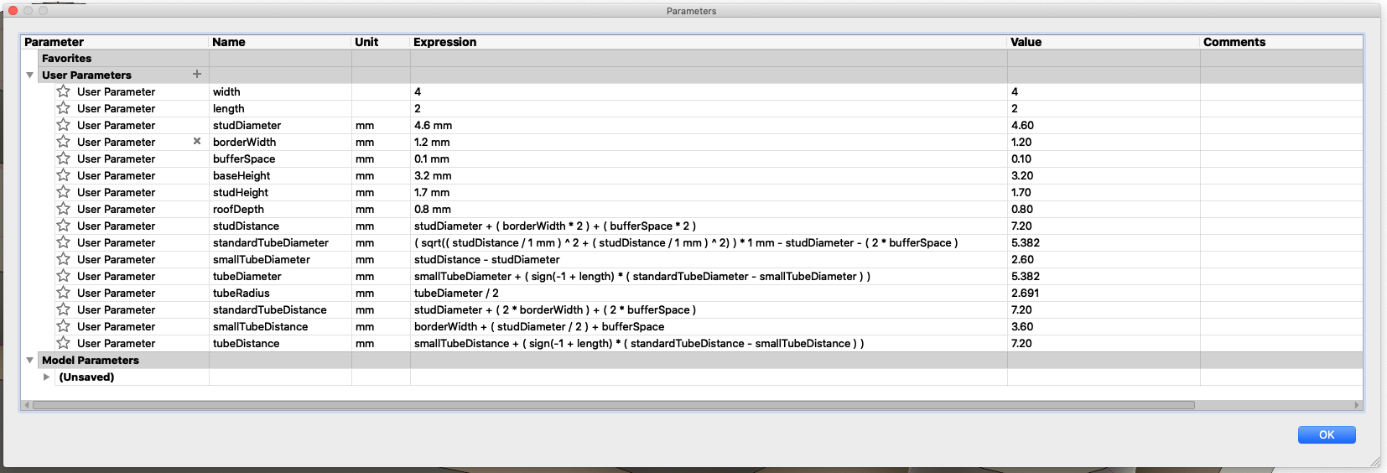Image resolution: width=1387 pixels, height=473 pixels.
Task: Select the 'studDiameter' name cell
Action: 280,125
